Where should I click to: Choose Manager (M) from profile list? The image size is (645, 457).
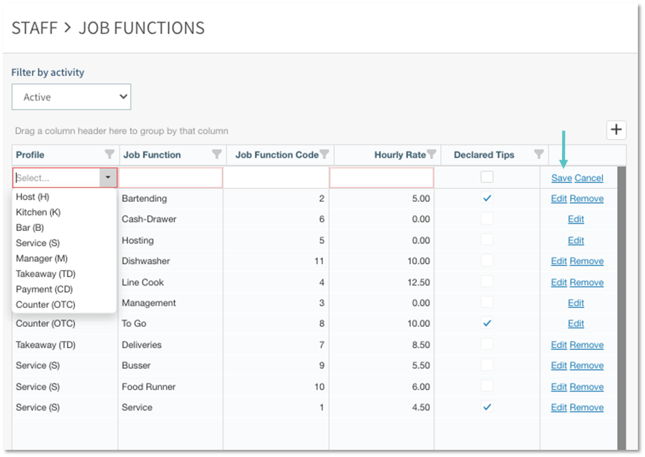(x=42, y=259)
